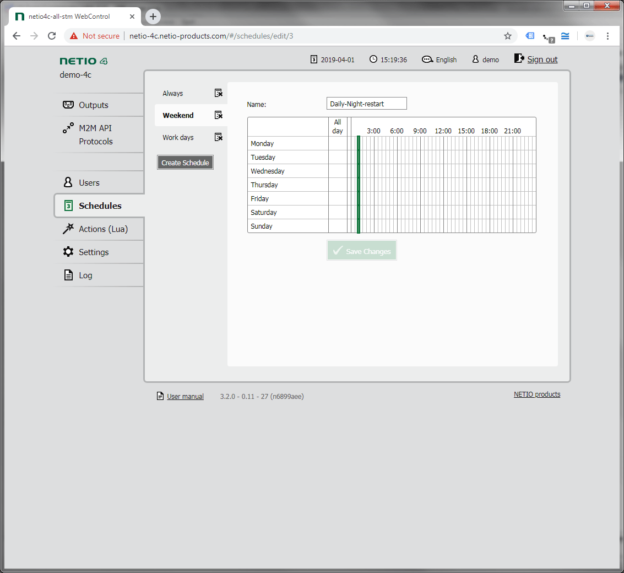624x573 pixels.
Task: Select the Schedules calendar icon in sidebar
Action: tap(68, 206)
